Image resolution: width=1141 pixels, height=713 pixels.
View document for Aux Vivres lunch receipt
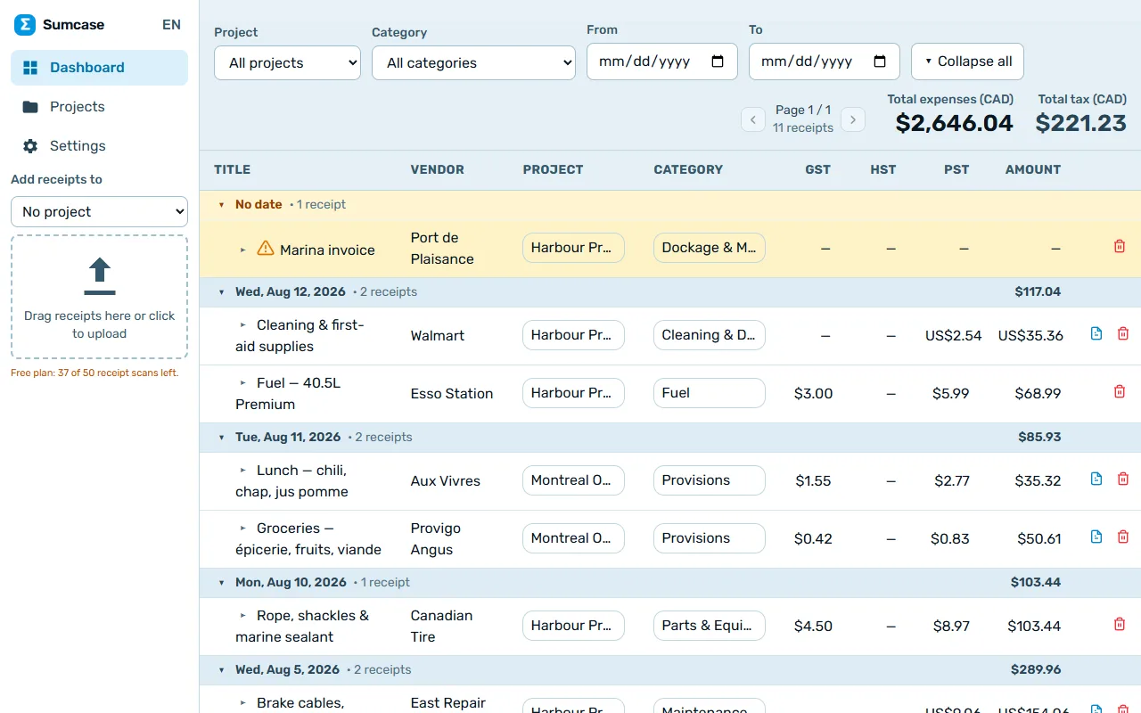pos(1096,479)
